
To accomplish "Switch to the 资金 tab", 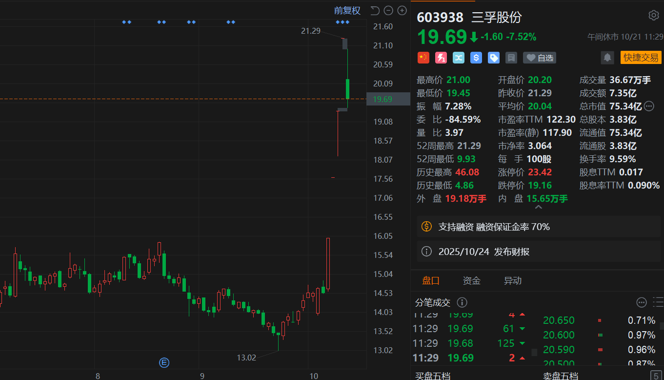I will (471, 280).
